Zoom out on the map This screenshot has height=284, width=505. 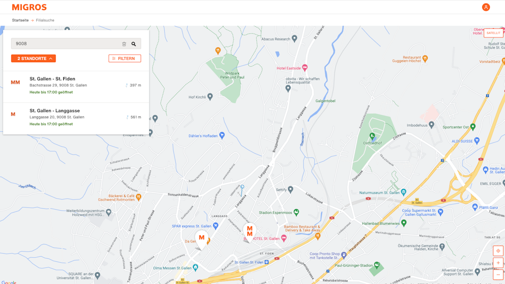498,275
